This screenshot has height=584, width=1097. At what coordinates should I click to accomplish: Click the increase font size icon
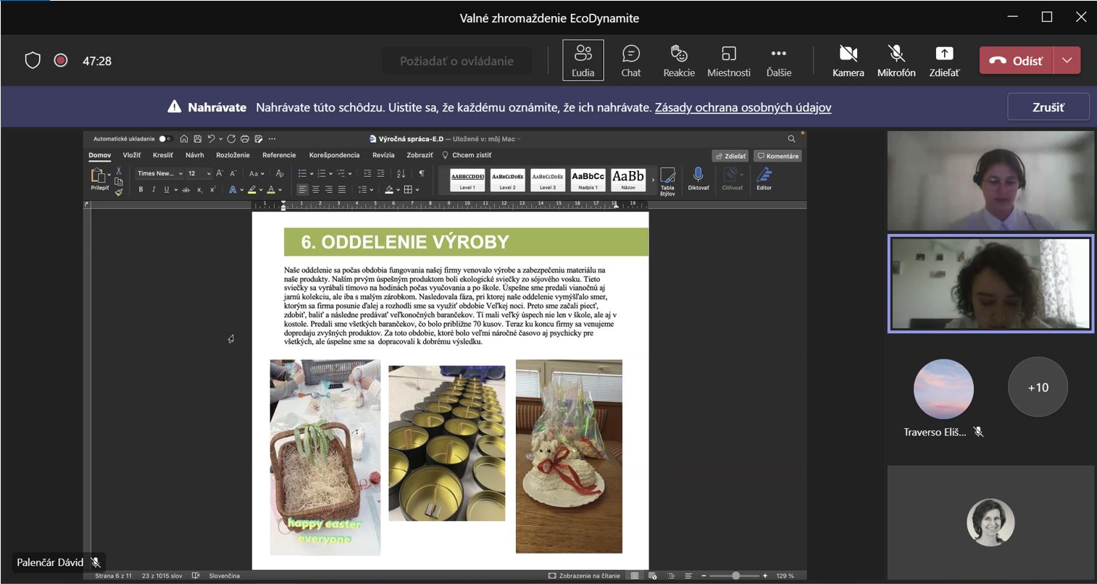coord(220,173)
